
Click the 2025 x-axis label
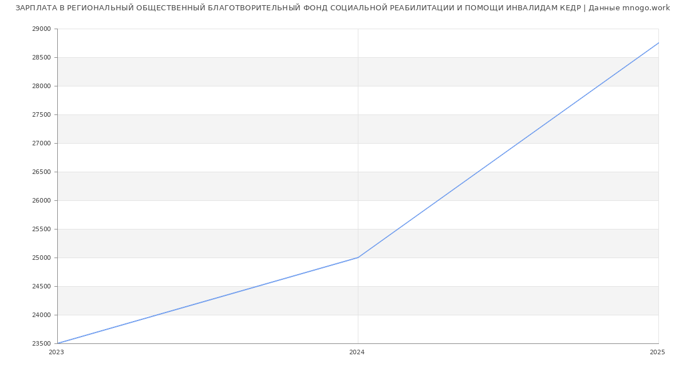click(657, 353)
